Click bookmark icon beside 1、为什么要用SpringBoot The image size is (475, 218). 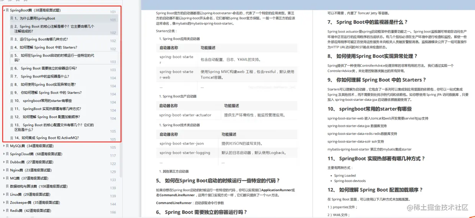(12, 18)
